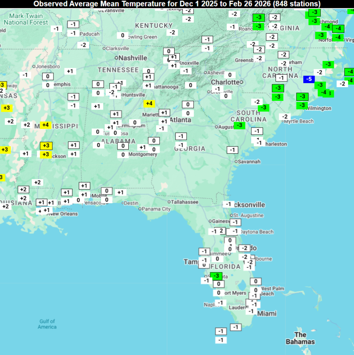Screen dimensions: 354x355
Task: Click the yellow +4 marker near Chattanooga
Action: pos(149,103)
